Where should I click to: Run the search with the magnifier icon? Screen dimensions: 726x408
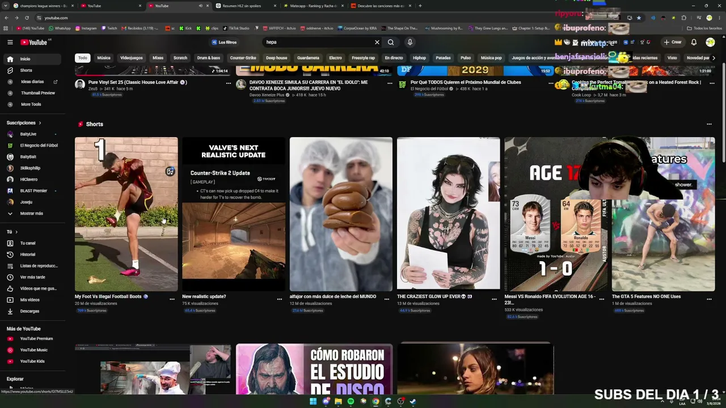pos(391,42)
